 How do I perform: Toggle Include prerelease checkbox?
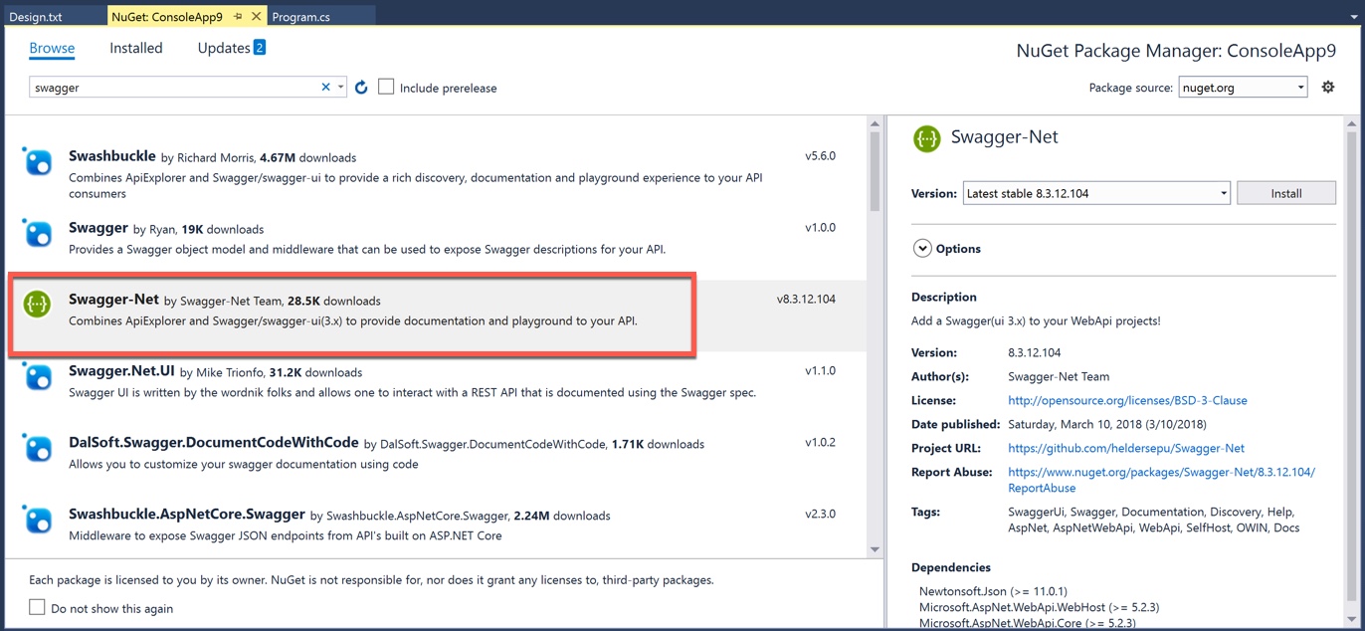pos(386,88)
